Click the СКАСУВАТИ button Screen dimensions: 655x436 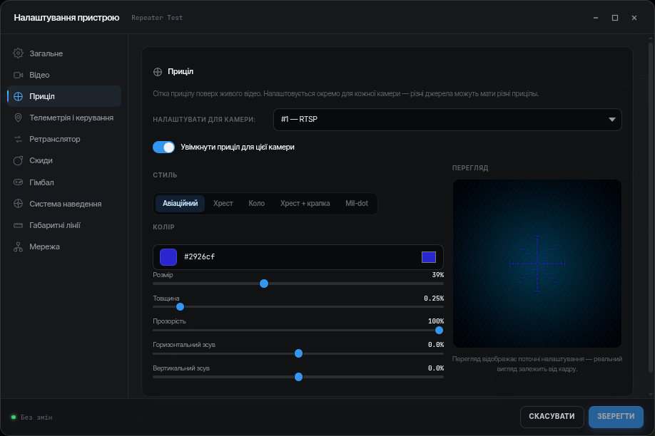pyautogui.click(x=552, y=417)
